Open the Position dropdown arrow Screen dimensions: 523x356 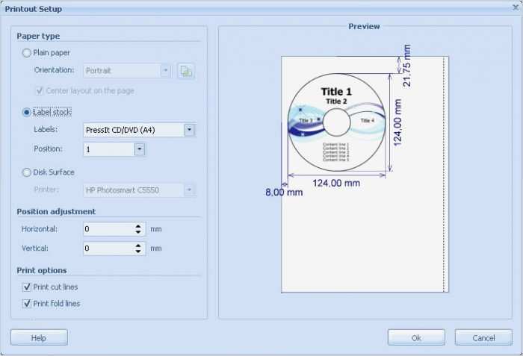[140, 149]
